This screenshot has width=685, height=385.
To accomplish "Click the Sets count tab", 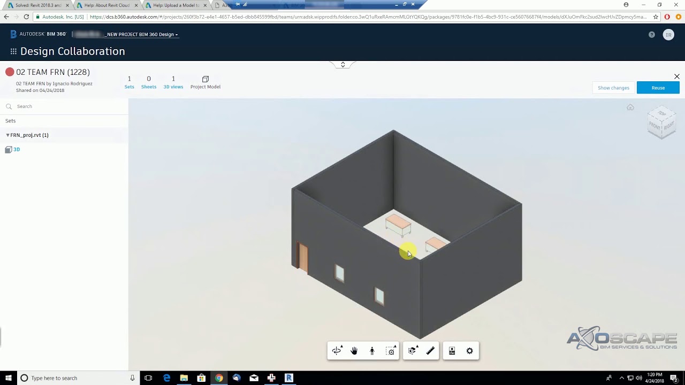I will click(129, 82).
